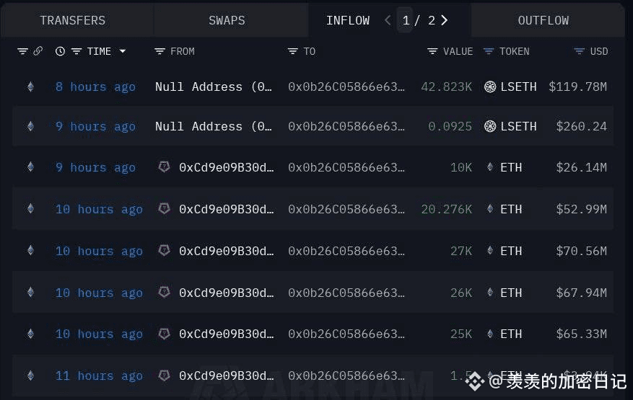Click the current page number 1 field
This screenshot has width=633, height=400.
point(406,20)
